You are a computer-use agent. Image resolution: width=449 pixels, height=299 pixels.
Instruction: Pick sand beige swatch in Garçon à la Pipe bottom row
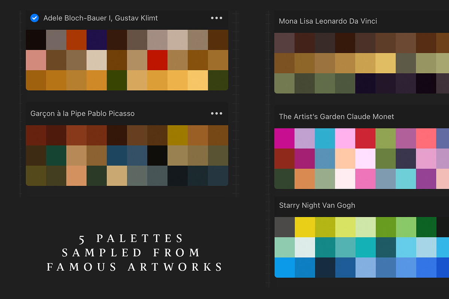tap(117, 176)
